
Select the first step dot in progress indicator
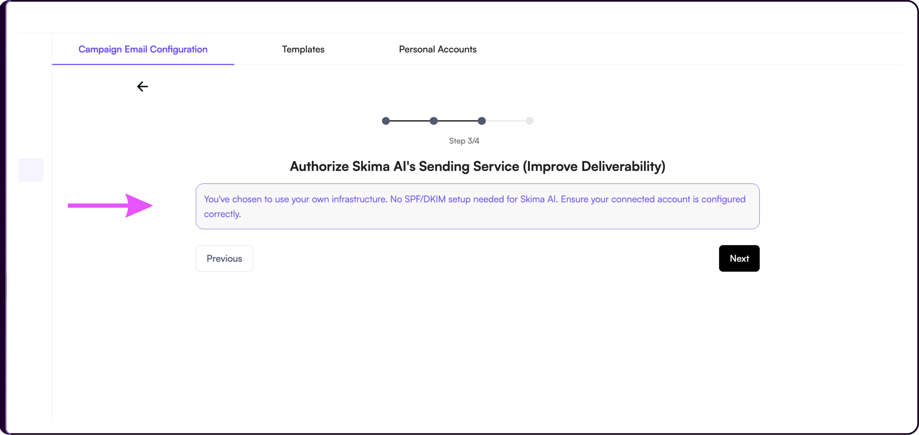386,121
